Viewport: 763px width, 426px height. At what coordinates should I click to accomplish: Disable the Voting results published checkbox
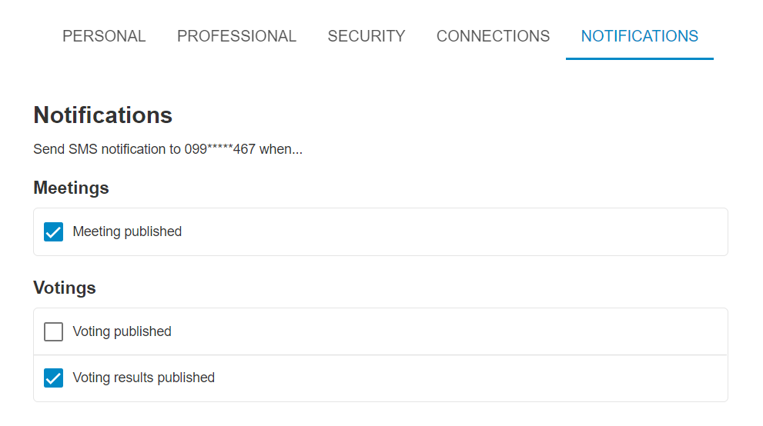coord(54,378)
